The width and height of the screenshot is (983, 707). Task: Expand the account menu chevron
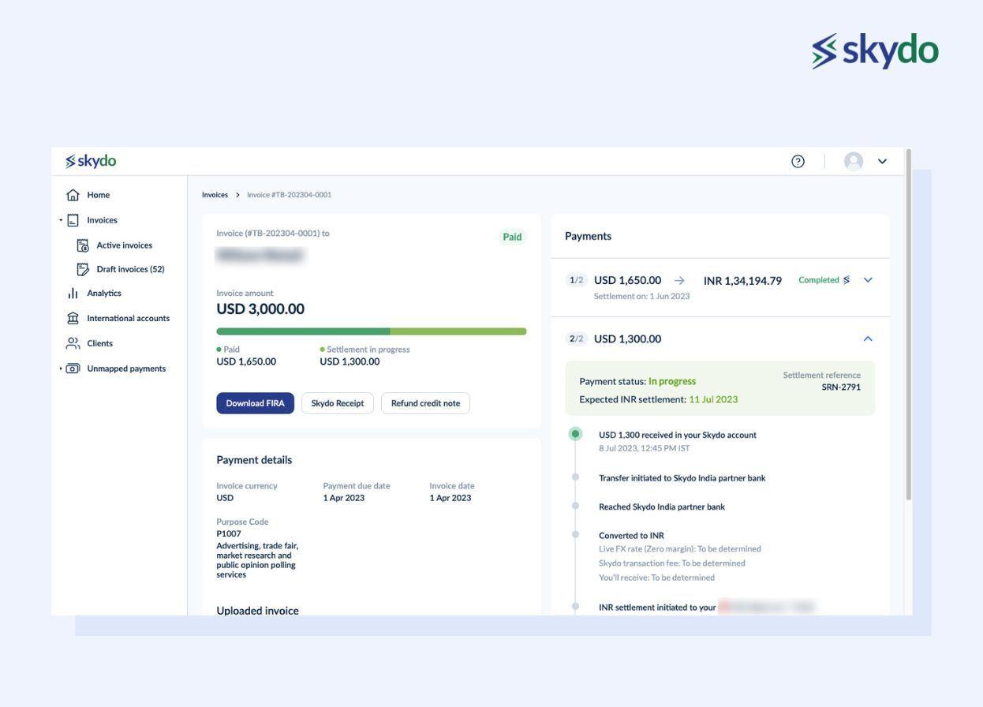[881, 160]
